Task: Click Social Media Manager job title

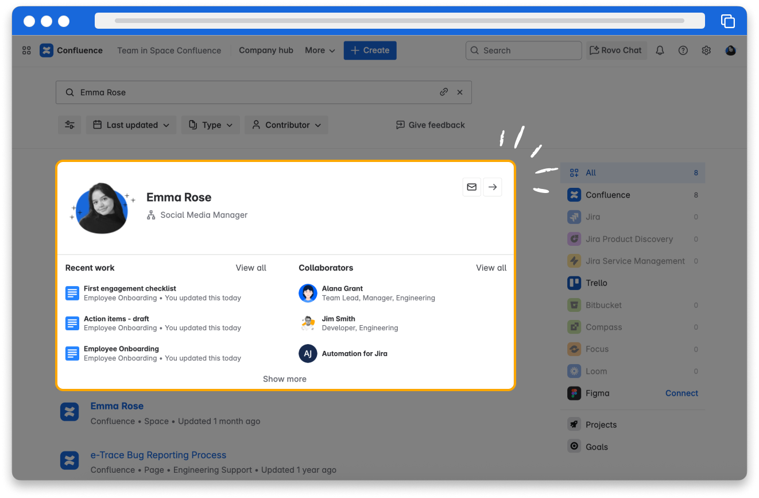Action: (204, 215)
